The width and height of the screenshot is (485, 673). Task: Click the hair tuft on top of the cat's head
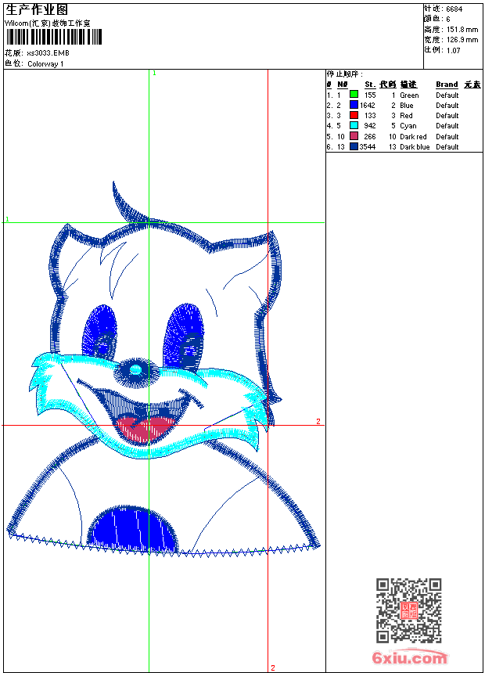pos(128,205)
